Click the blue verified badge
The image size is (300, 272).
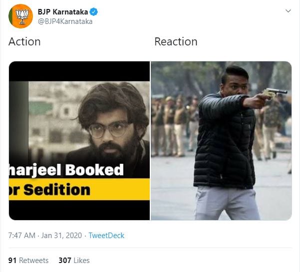pyautogui.click(x=92, y=11)
